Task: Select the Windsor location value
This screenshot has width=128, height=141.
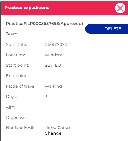Action: pos(54,55)
